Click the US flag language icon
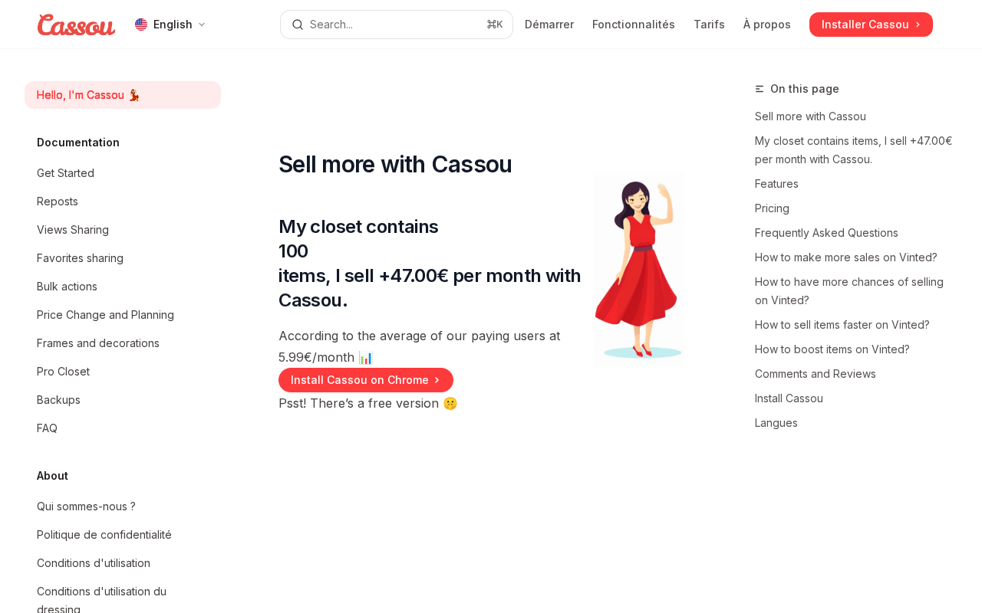This screenshot has width=982, height=613. [141, 25]
